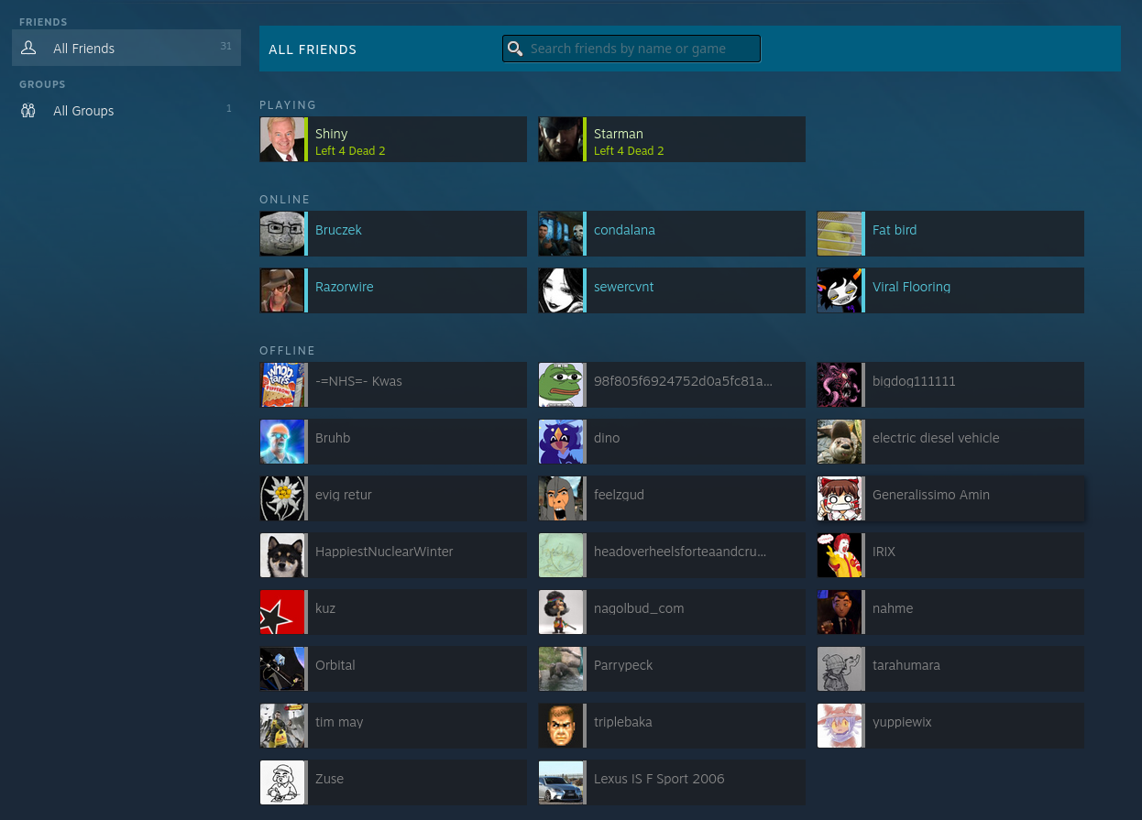This screenshot has width=1142, height=820.
Task: Open electric diesel vehicle's entry
Action: pos(950,442)
